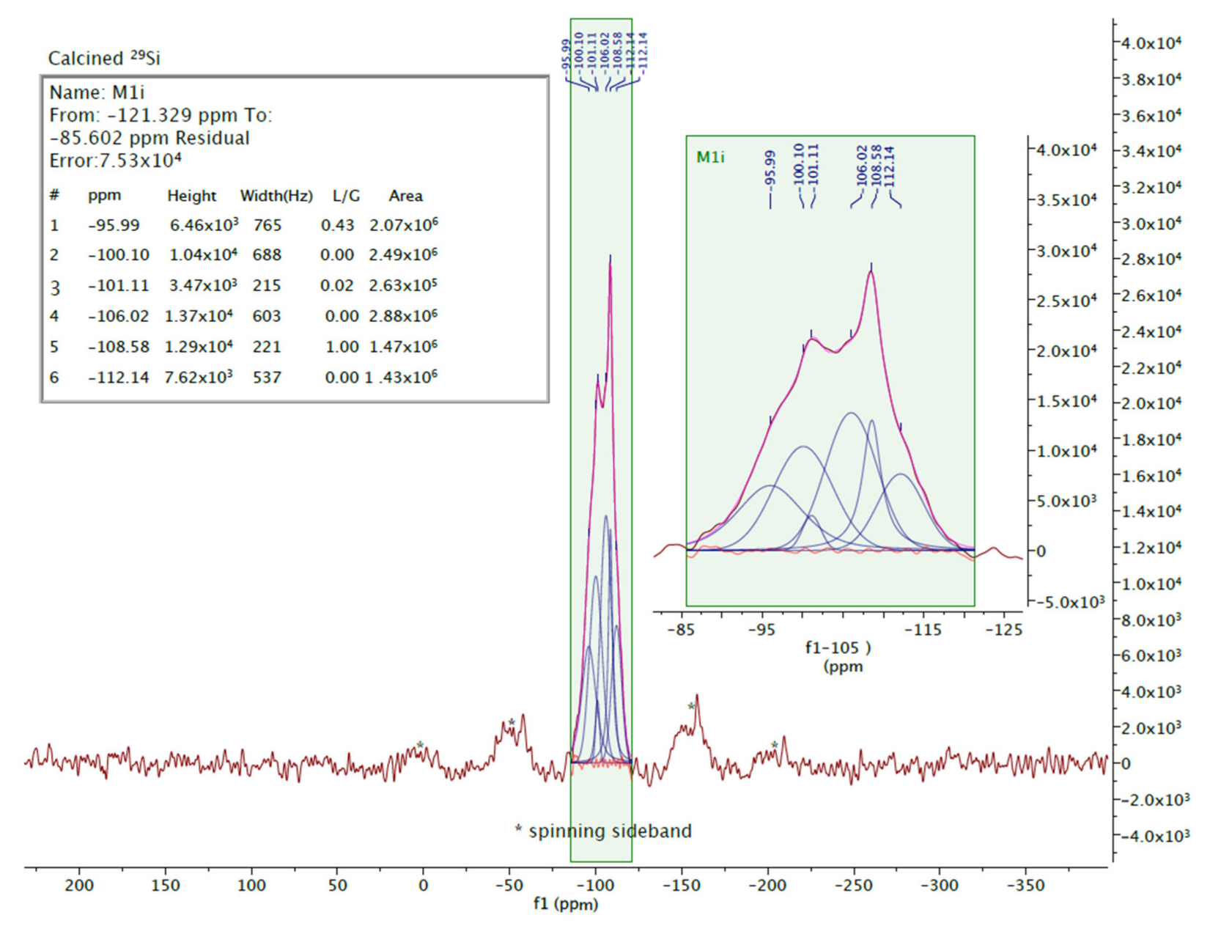Image resolution: width=1210 pixels, height=926 pixels.
Task: Click the main "f1 (ppm)" axis label
Action: coord(566,904)
